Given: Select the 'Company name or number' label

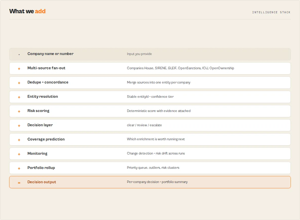Looking at the screenshot, I should 50,54.
